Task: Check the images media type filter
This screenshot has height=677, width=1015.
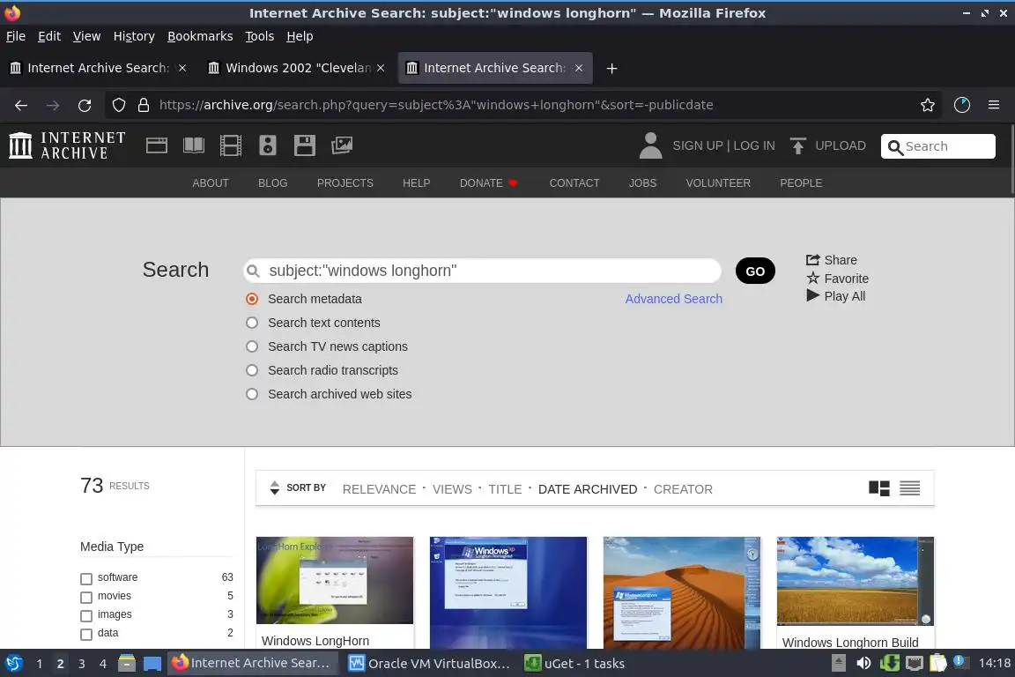Action: [x=86, y=615]
